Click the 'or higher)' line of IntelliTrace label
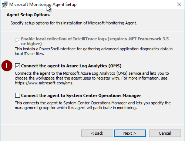 (x=31, y=44)
